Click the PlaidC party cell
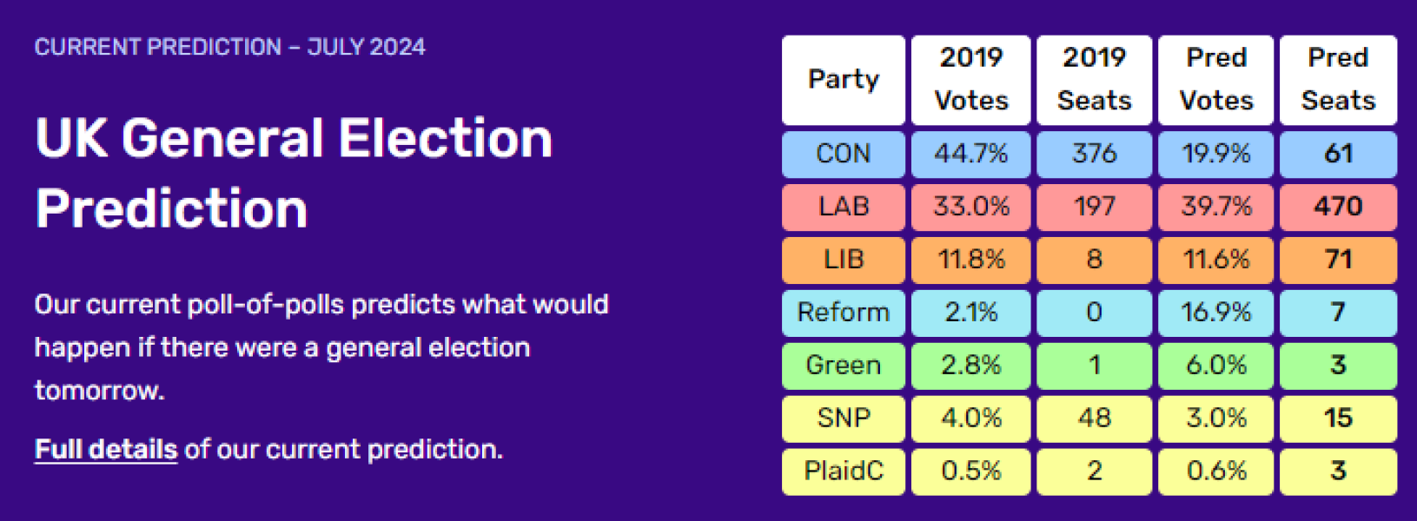 (843, 472)
